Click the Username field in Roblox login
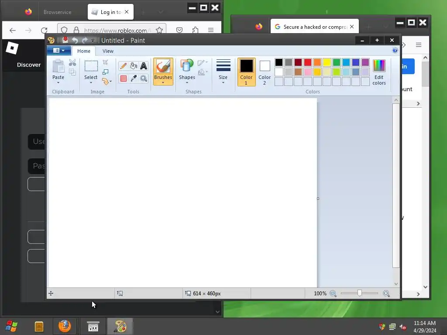 pyautogui.click(x=37, y=142)
